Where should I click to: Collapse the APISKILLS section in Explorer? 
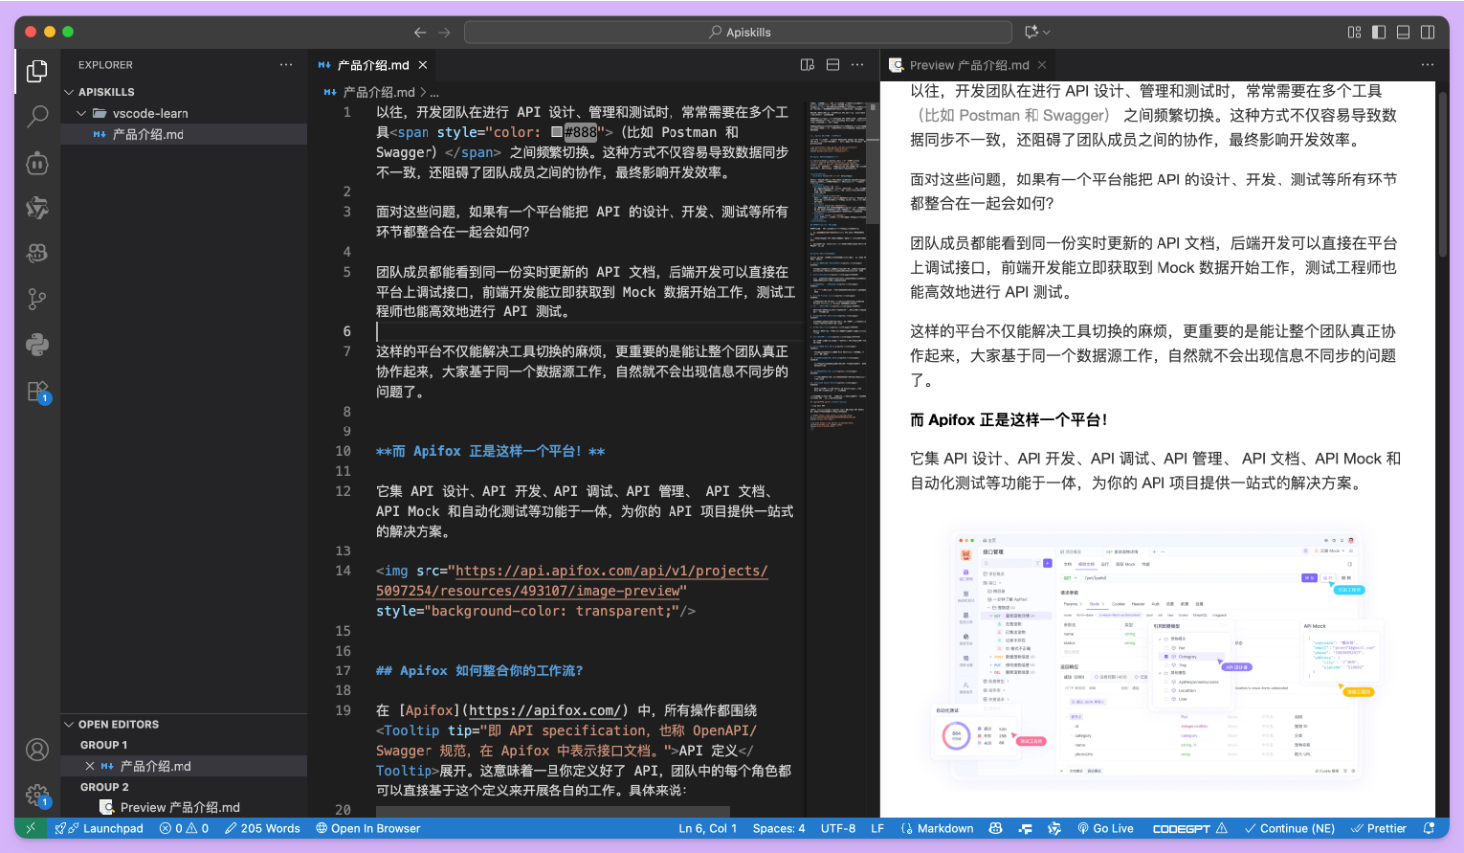point(69,92)
